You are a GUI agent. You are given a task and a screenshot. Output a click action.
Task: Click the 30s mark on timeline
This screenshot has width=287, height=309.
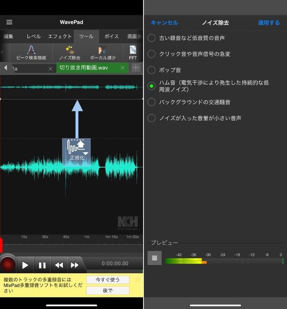(x=45, y=237)
